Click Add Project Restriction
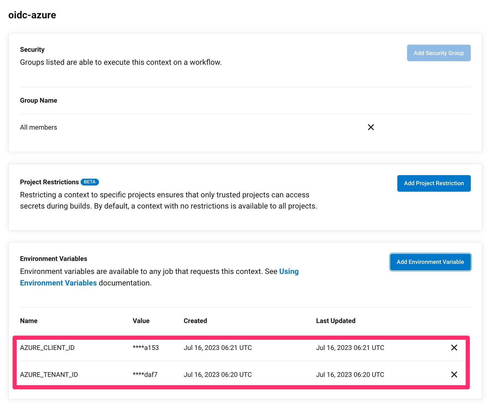This screenshot has height=410, width=493. [433, 183]
